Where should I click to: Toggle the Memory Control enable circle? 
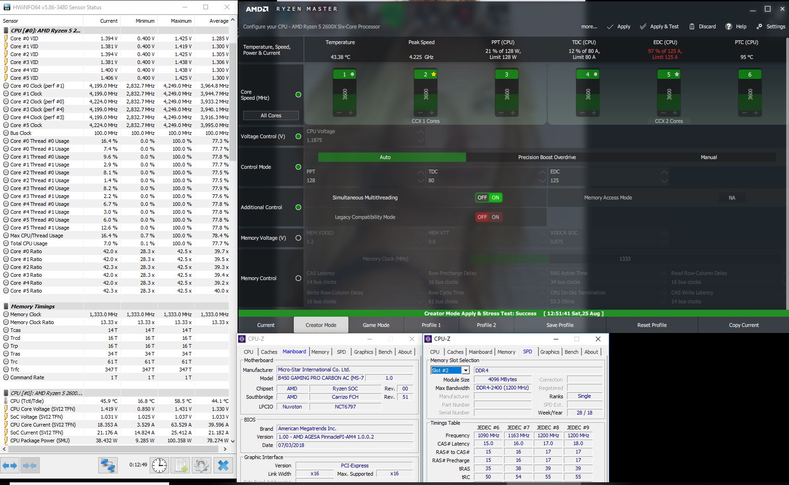pyautogui.click(x=298, y=278)
